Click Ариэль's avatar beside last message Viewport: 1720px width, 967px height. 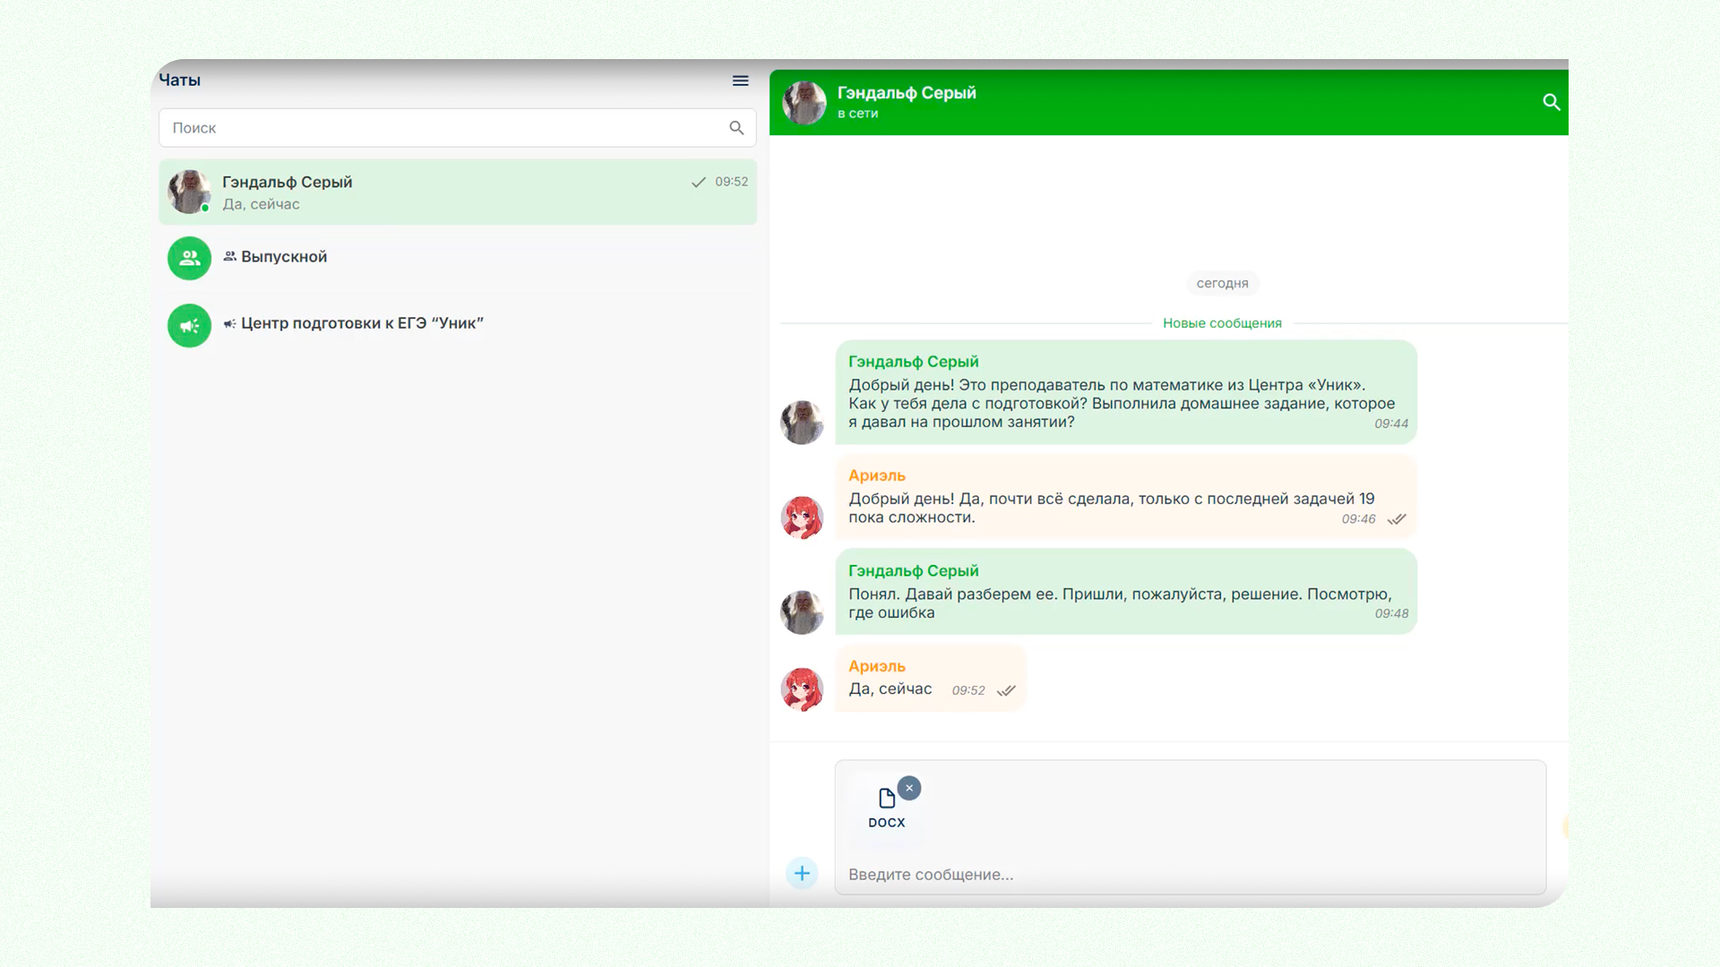click(802, 689)
